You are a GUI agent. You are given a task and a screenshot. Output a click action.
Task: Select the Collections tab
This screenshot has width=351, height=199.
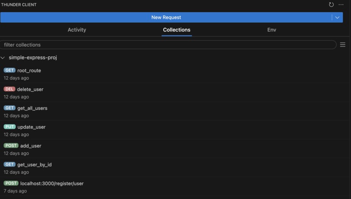click(x=177, y=30)
